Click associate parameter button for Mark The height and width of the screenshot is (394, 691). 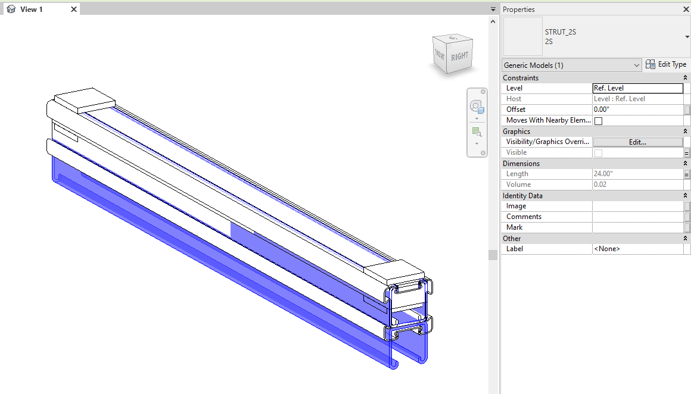click(x=687, y=227)
